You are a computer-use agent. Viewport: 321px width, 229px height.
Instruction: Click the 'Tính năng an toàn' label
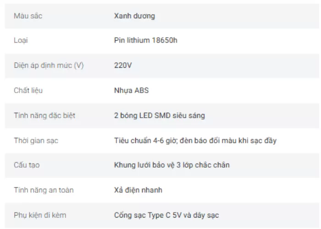[x=44, y=190]
